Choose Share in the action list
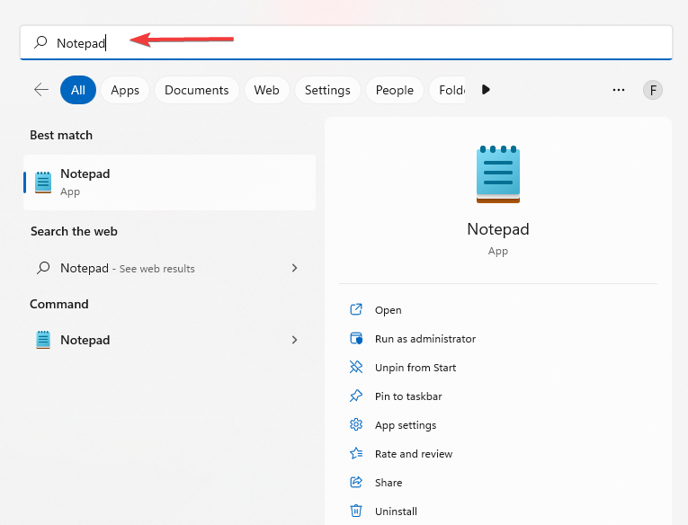The image size is (688, 525). click(x=498, y=483)
